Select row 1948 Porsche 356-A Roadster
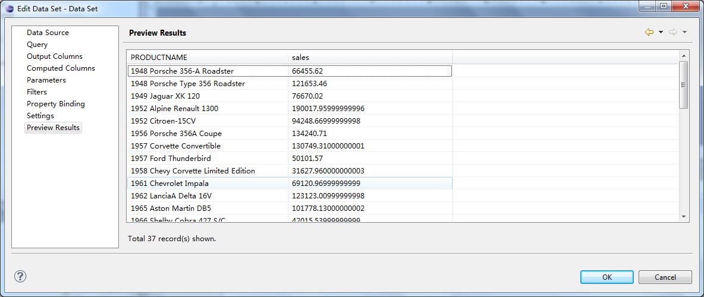Image resolution: width=704 pixels, height=297 pixels. 290,71
